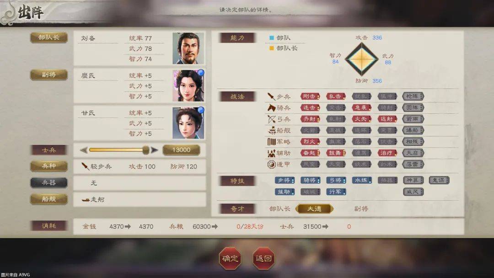Toggle the 火矢 archer tactic badge

362,119
